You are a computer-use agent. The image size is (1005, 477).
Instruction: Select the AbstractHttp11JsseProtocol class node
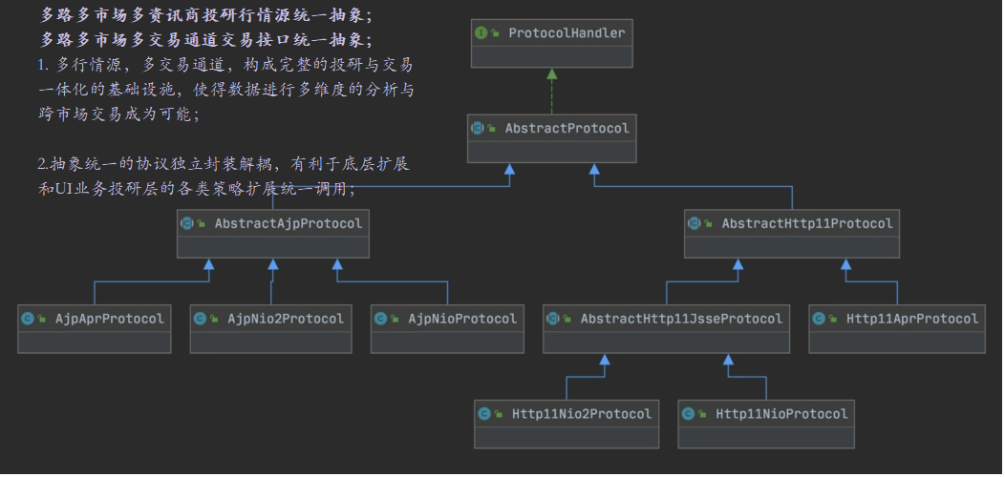[x=667, y=329]
